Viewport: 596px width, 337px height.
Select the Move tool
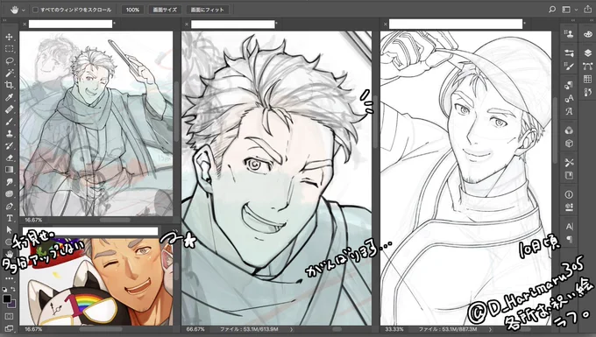(9, 37)
